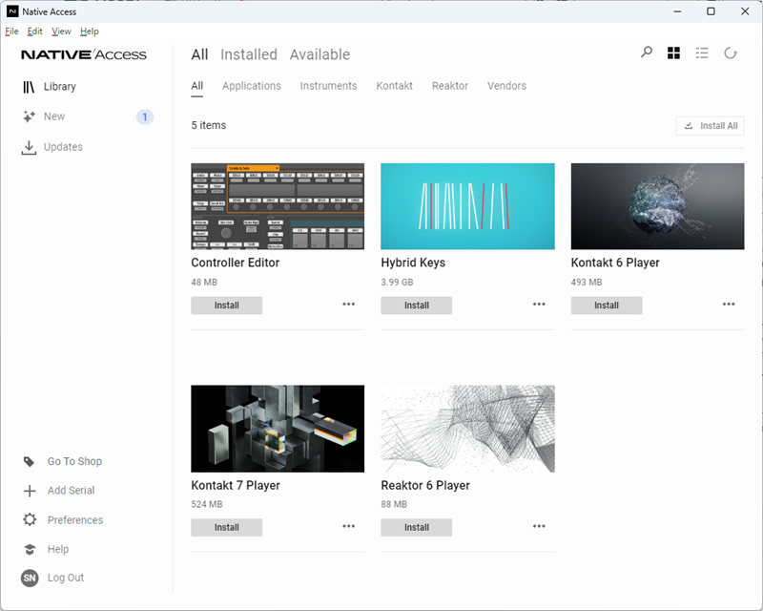Open the View menu
Viewport: 763px width, 611px height.
pos(61,32)
